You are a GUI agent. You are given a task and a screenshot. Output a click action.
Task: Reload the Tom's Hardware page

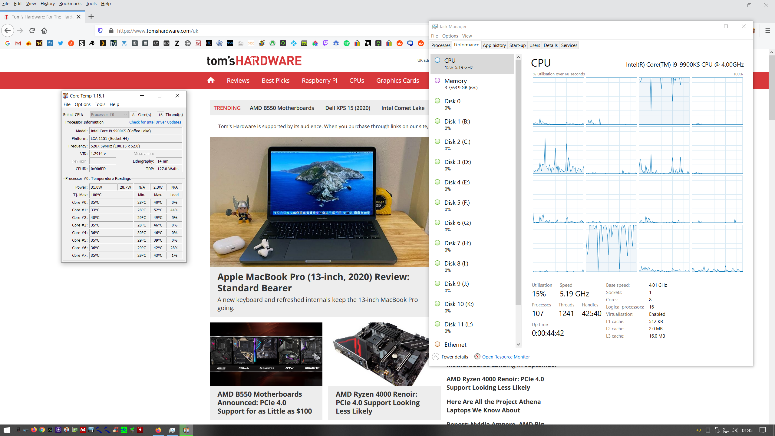(x=32, y=31)
